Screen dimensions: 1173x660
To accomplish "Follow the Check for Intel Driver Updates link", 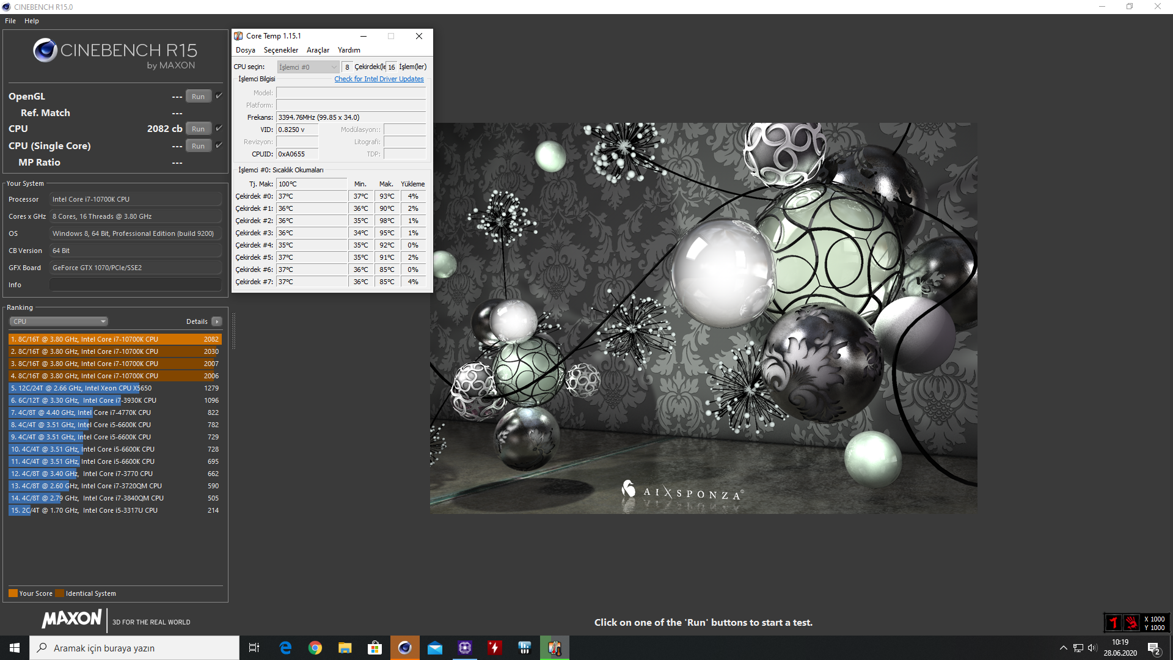I will pyautogui.click(x=379, y=79).
